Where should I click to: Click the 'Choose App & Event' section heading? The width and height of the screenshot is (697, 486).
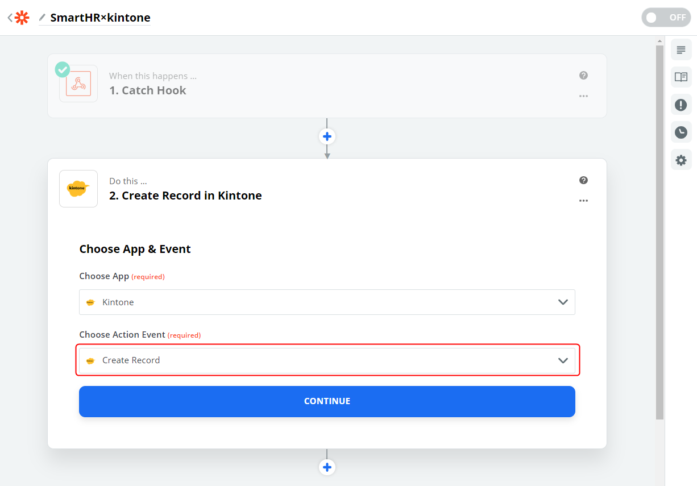[x=135, y=249]
